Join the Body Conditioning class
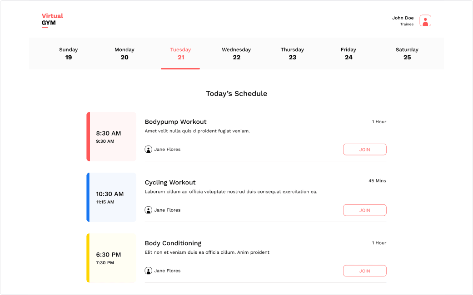The width and height of the screenshot is (473, 295). click(x=364, y=271)
